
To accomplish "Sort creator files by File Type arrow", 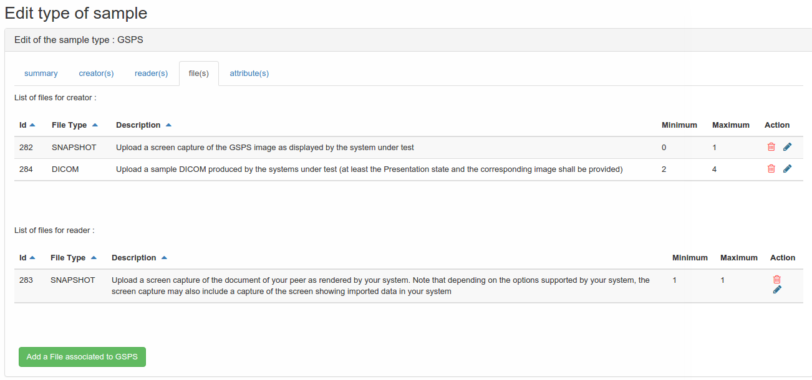I will 95,125.
